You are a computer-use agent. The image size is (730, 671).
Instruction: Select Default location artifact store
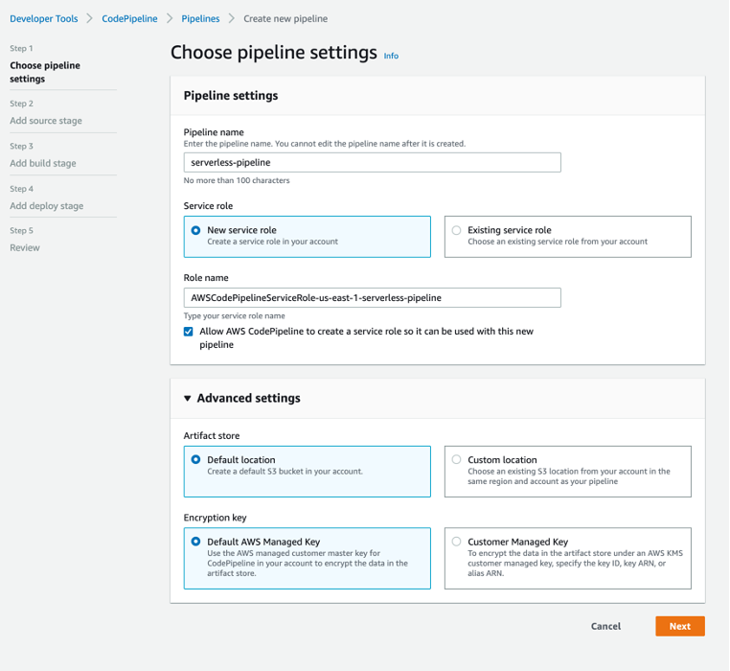(196, 460)
